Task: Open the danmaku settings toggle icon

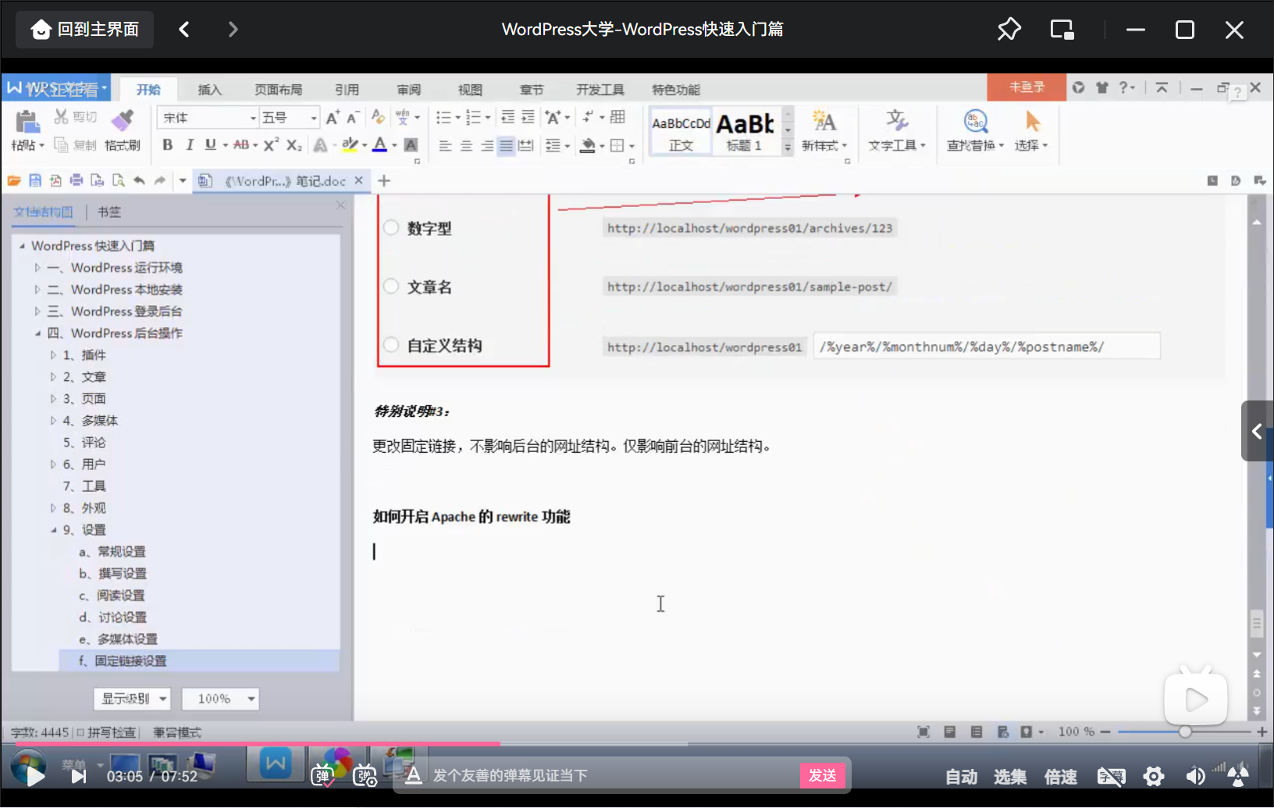Action: (x=365, y=775)
